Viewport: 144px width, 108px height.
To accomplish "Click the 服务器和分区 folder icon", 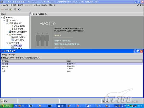I will point(10,23).
